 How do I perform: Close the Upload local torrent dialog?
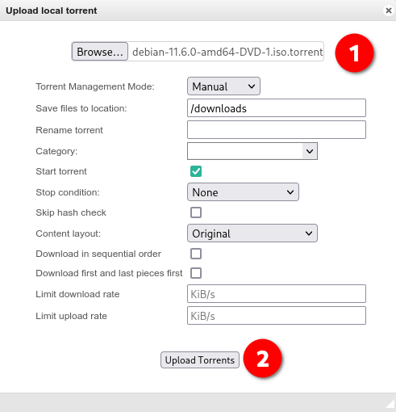tap(389, 11)
